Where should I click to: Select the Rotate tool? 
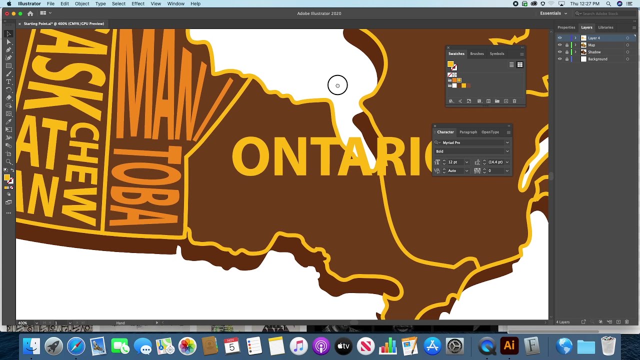[x=9, y=90]
